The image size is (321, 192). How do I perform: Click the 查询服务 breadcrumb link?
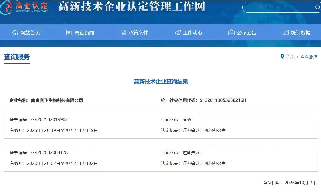pos(309,57)
